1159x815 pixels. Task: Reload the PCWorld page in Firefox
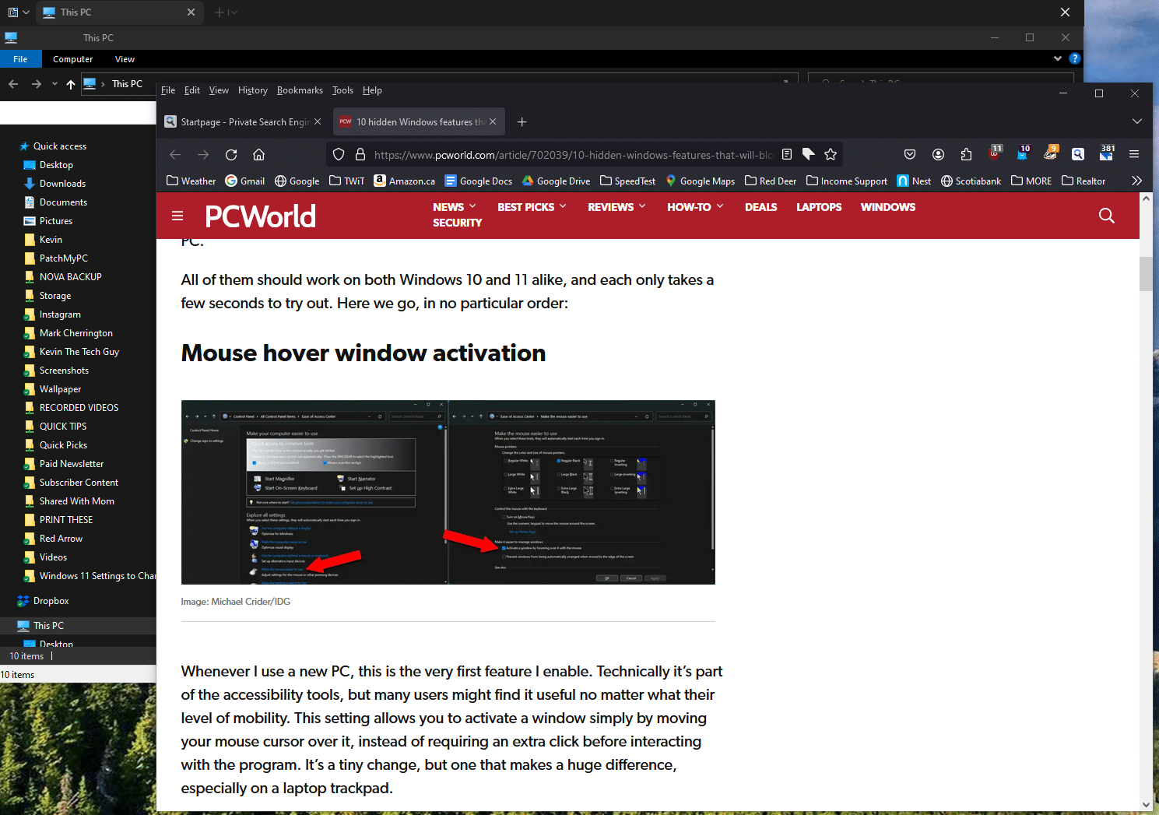(231, 155)
